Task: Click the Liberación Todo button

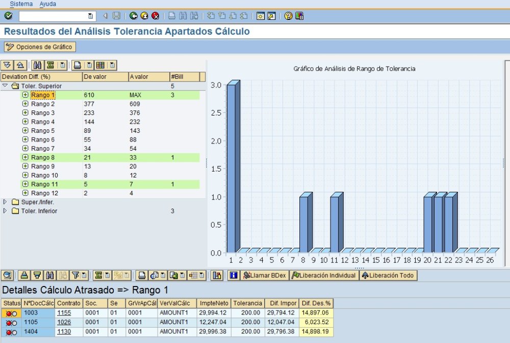Action: pyautogui.click(x=388, y=275)
